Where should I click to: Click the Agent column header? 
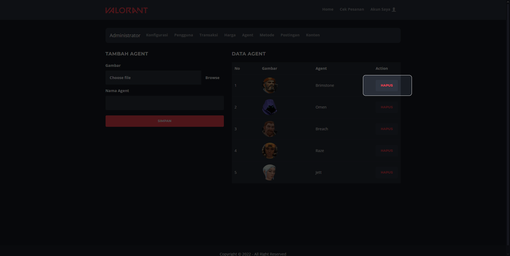pyautogui.click(x=321, y=68)
